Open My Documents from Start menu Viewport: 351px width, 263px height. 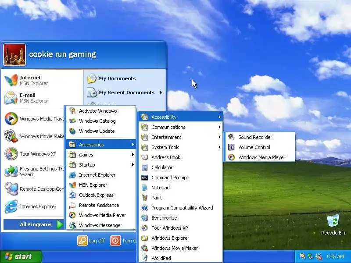(x=125, y=78)
